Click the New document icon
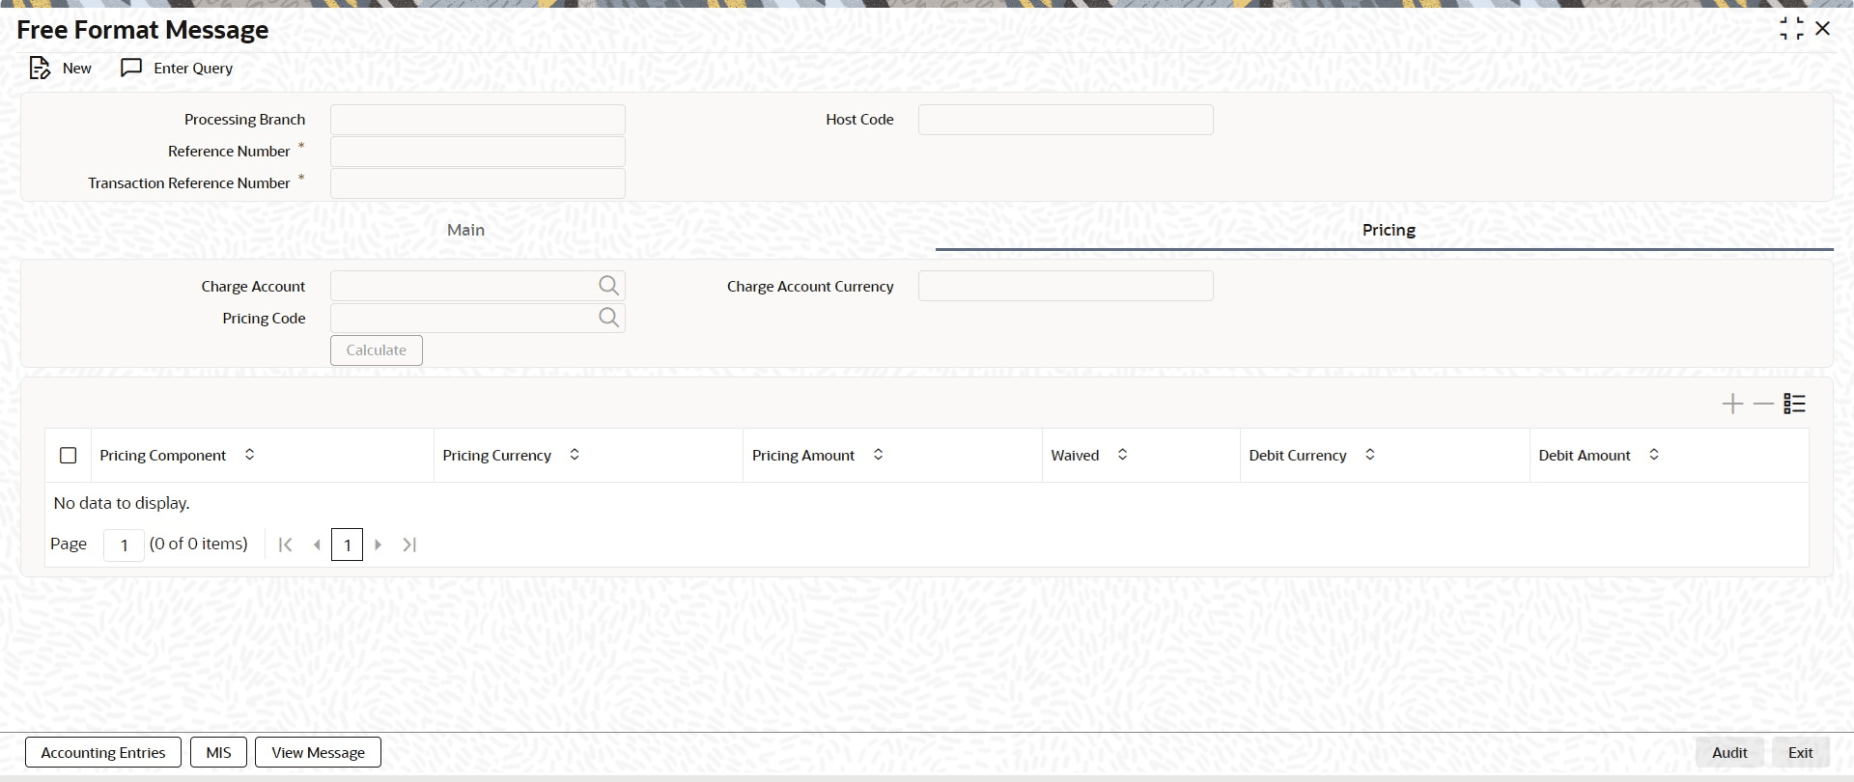This screenshot has height=782, width=1854. click(x=39, y=69)
